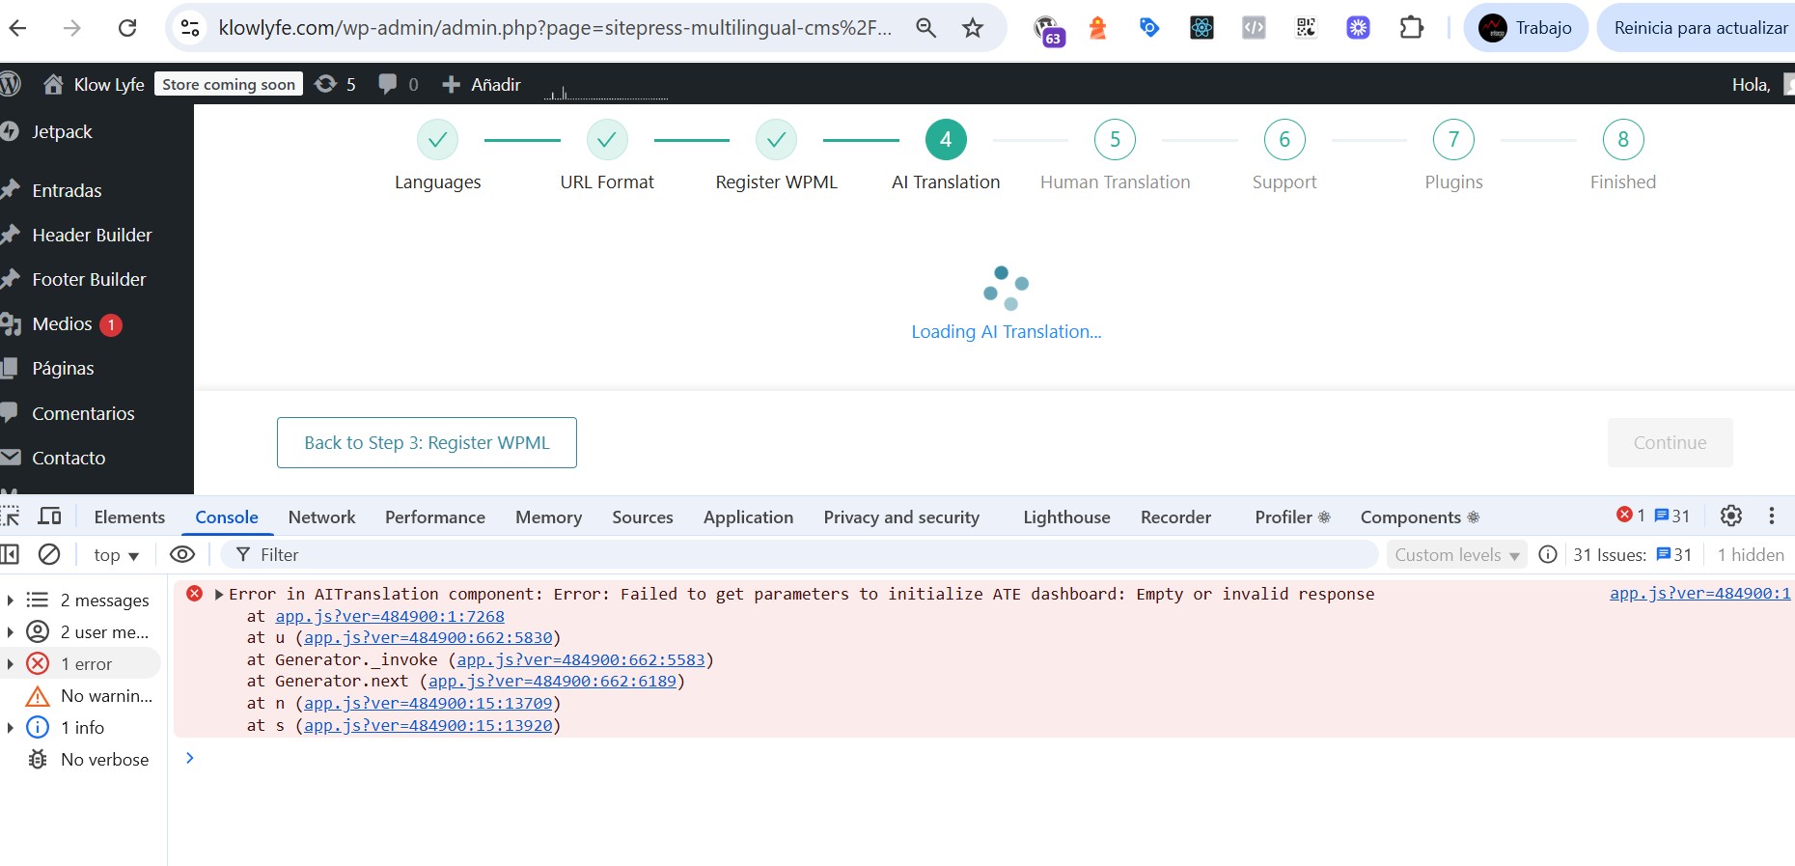
Task: Open DevTools settings gear icon
Action: [x=1731, y=517]
